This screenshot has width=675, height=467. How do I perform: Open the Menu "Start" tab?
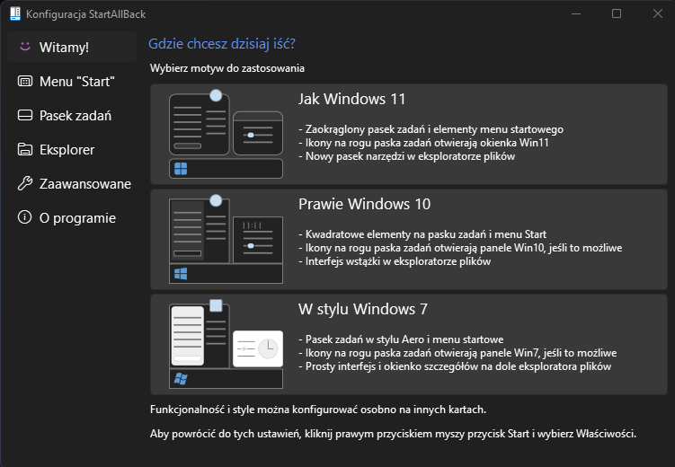point(72,81)
